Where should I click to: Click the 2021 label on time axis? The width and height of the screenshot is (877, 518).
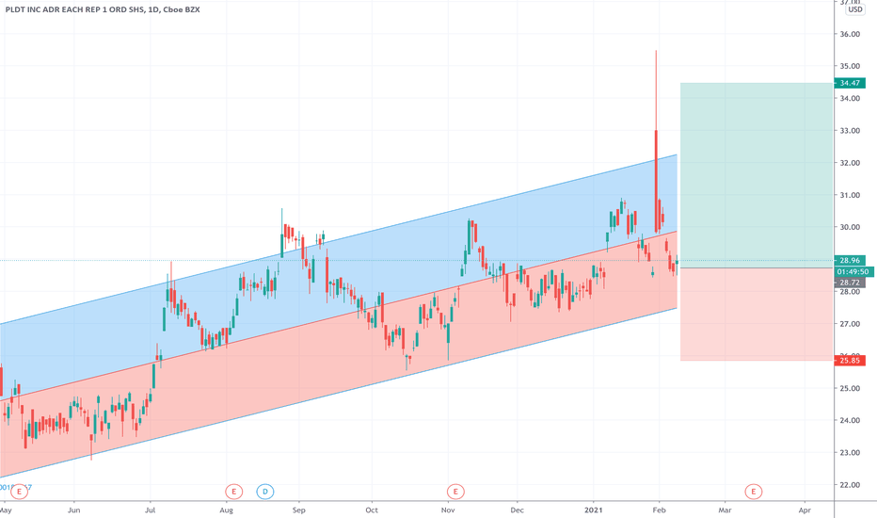point(594,510)
